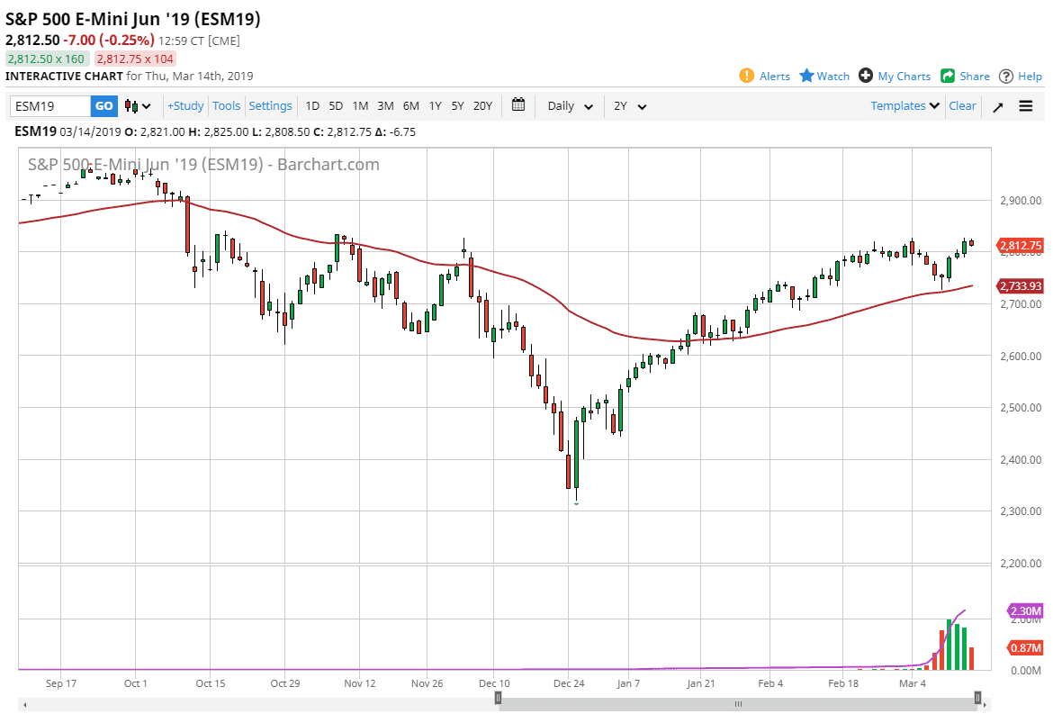1053x723 pixels.
Task: Open the Daily frequency dropdown
Action: pyautogui.click(x=567, y=105)
